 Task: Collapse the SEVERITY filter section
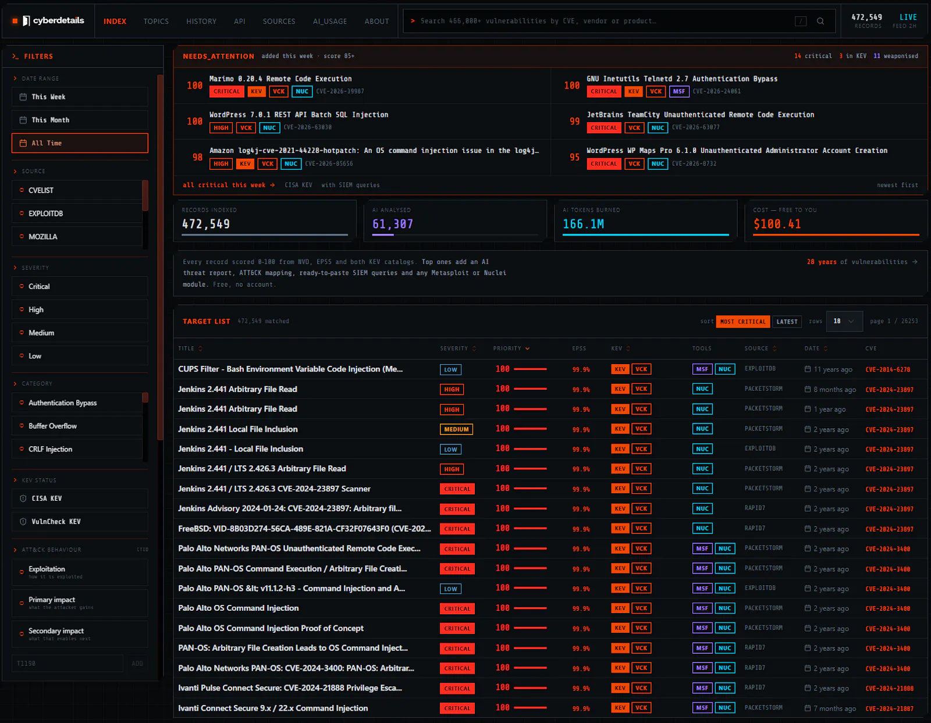pos(31,268)
